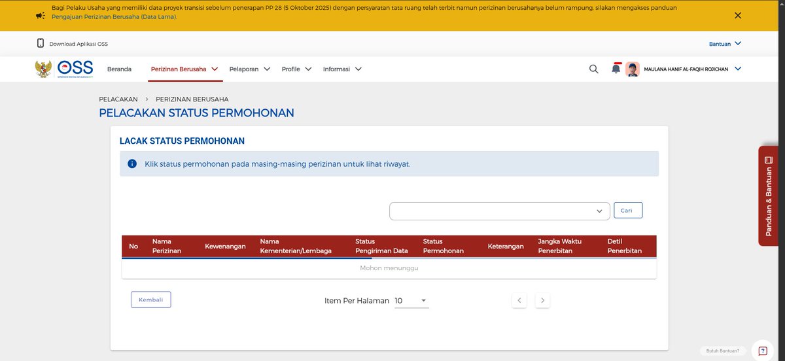Open the search filter combo box

pos(500,211)
